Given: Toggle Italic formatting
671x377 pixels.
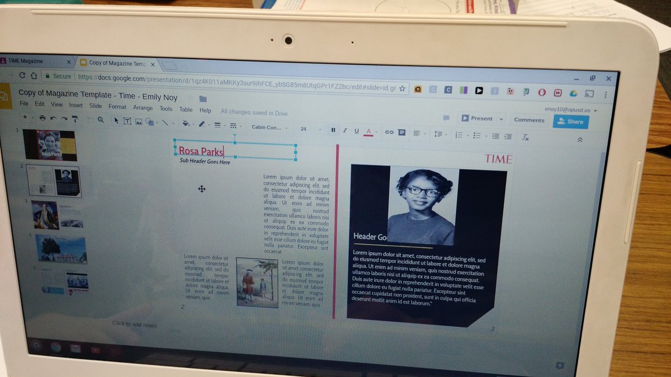Looking at the screenshot, I should [x=345, y=130].
